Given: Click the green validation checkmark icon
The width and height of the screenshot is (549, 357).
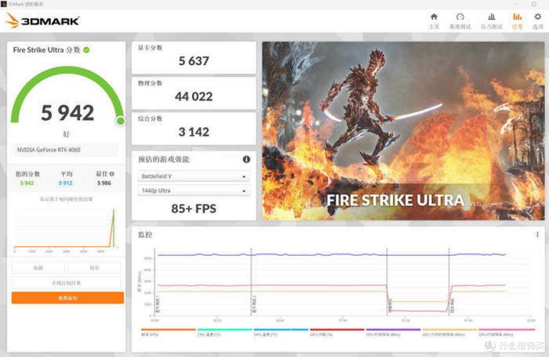Looking at the screenshot, I should [x=86, y=50].
